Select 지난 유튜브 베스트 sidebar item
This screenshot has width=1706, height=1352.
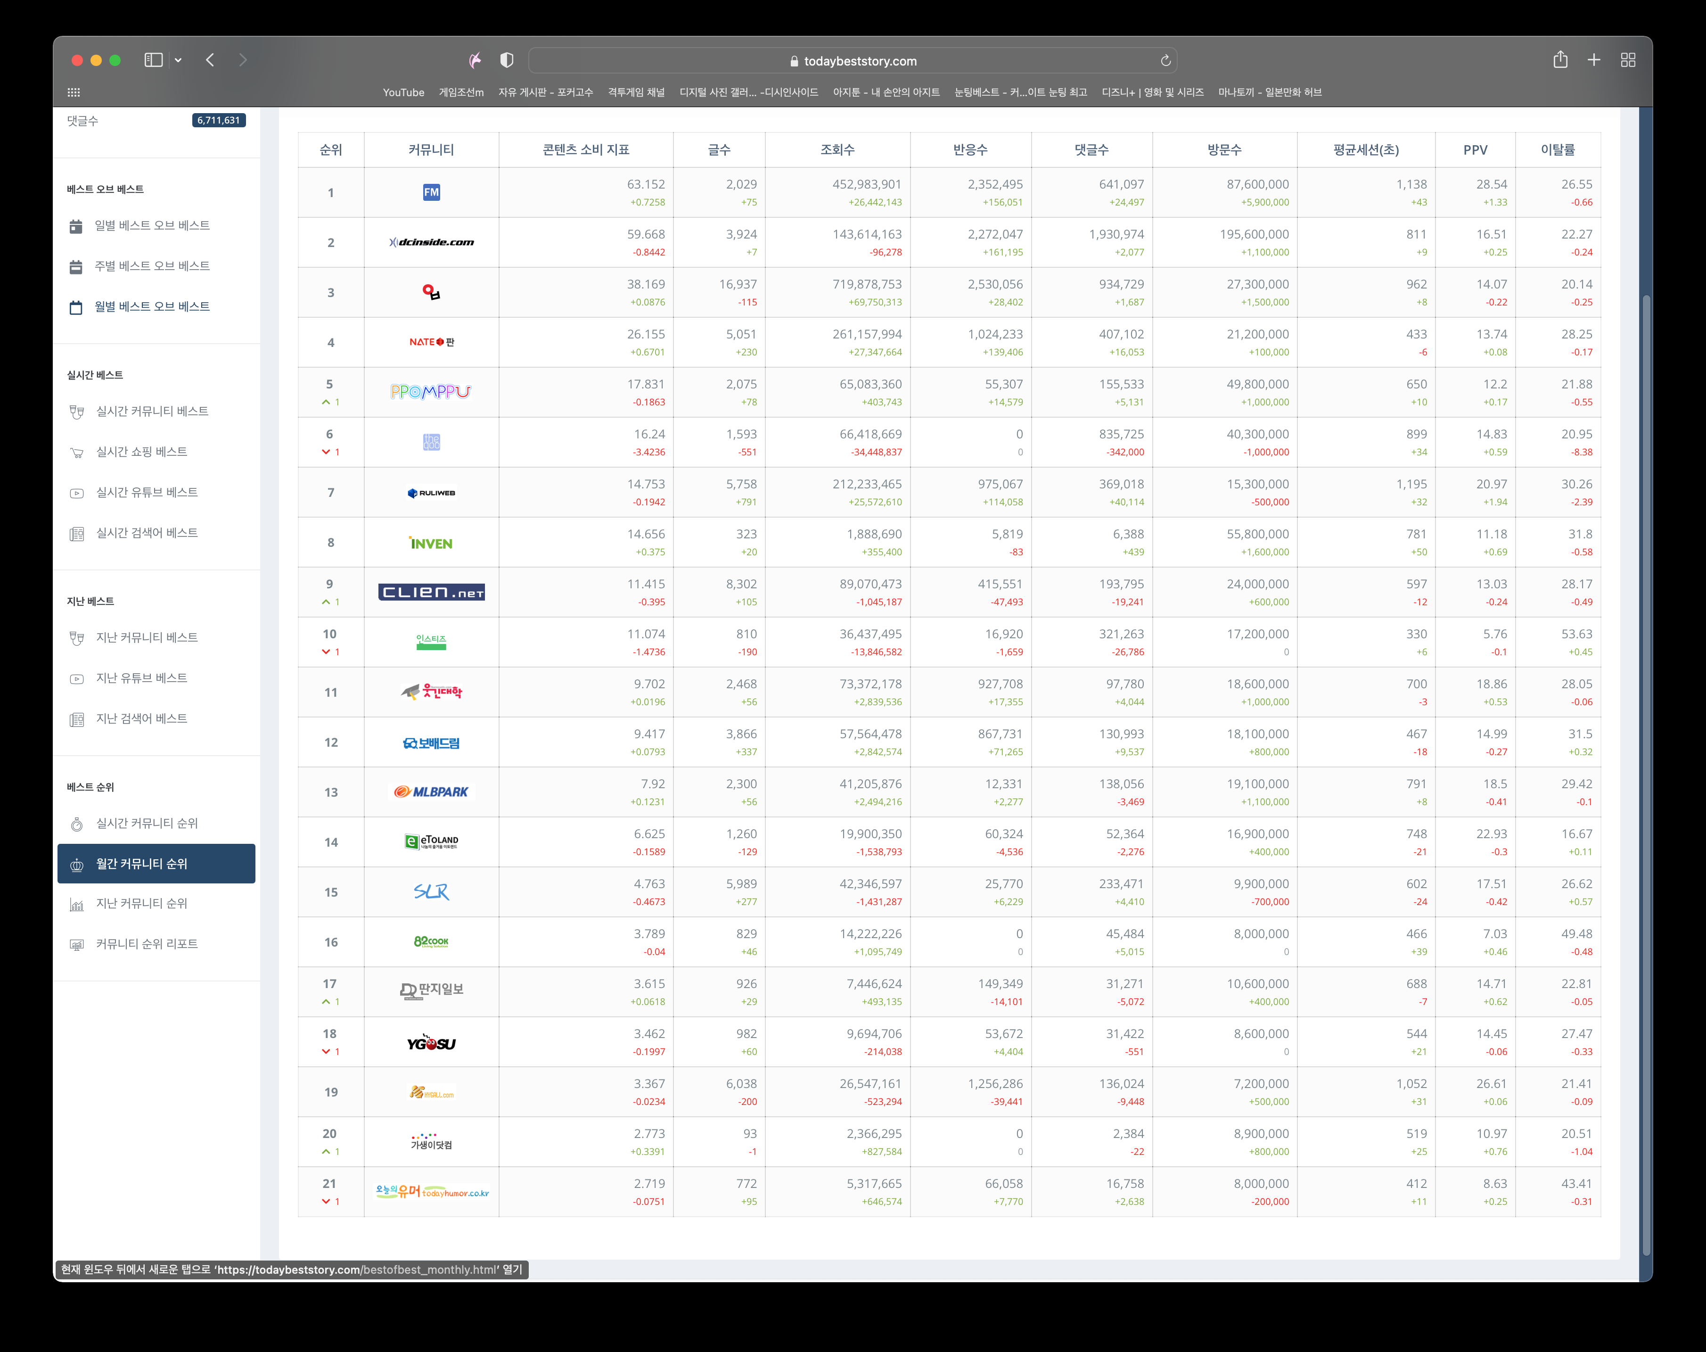point(142,678)
